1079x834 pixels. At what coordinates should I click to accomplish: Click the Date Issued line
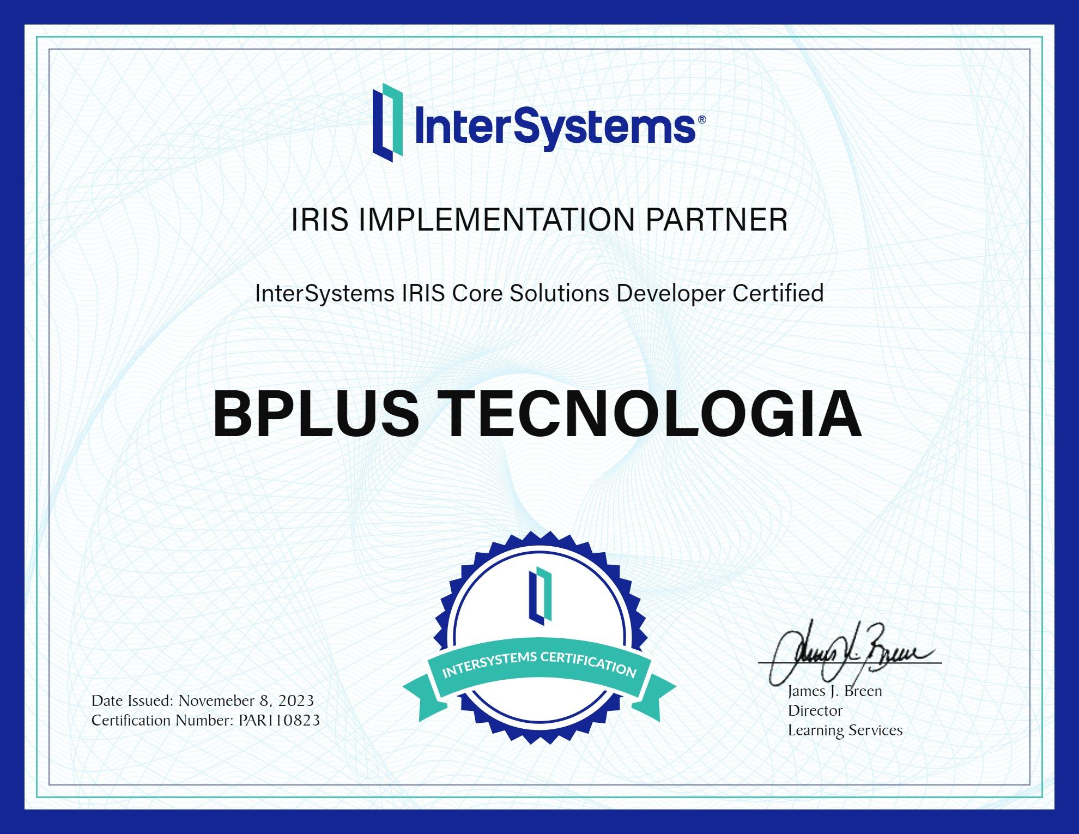[x=202, y=700]
